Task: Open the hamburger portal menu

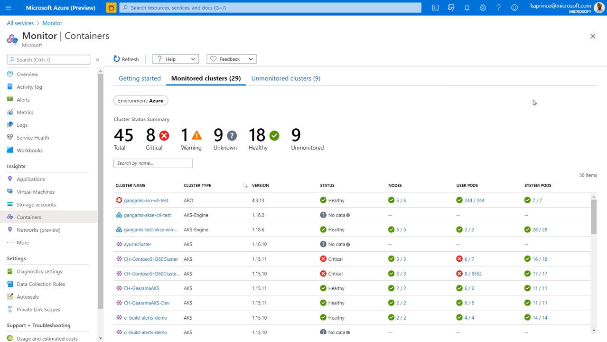Action: (x=9, y=8)
